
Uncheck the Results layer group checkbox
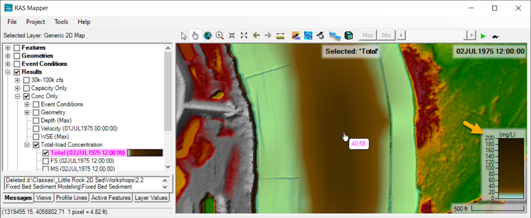[17, 72]
